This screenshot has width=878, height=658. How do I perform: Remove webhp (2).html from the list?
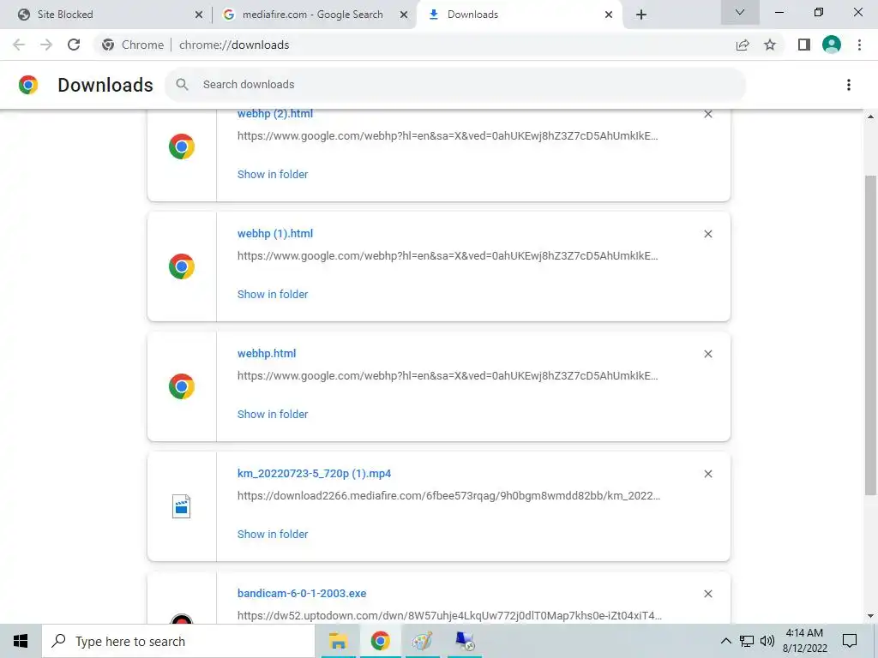pyautogui.click(x=707, y=114)
